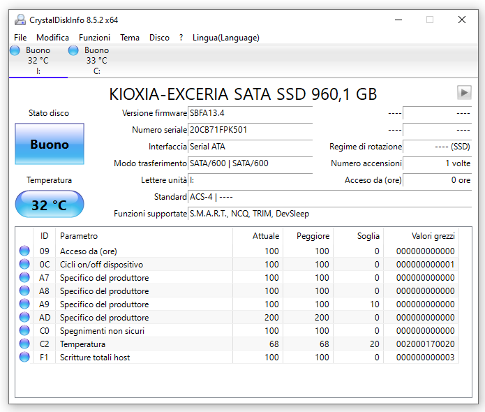This screenshot has height=412, width=485.
Task: Click the supported functions field S.M.A.R.T., NCQ
Action: (329, 214)
